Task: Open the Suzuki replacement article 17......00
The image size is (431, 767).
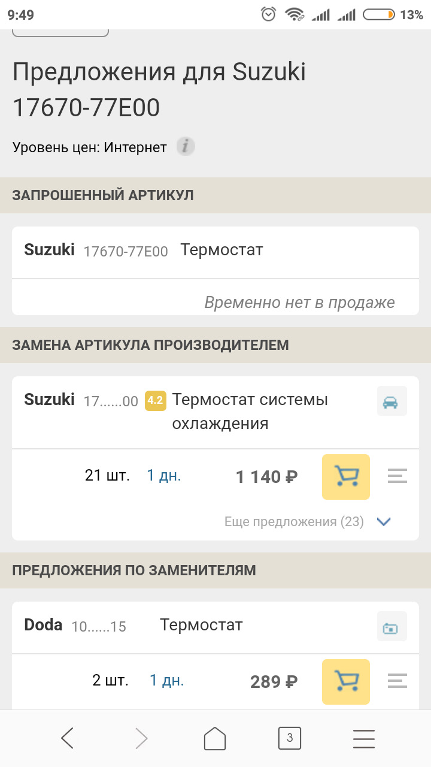Action: [x=111, y=401]
